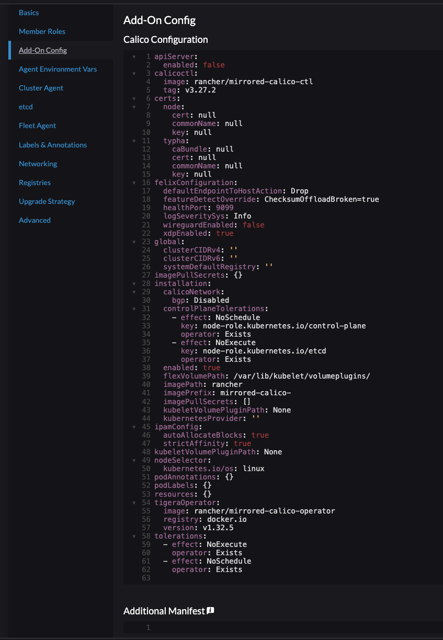Open the Fleet Agent tab
Viewport: 443px width, 640px height.
pos(37,125)
